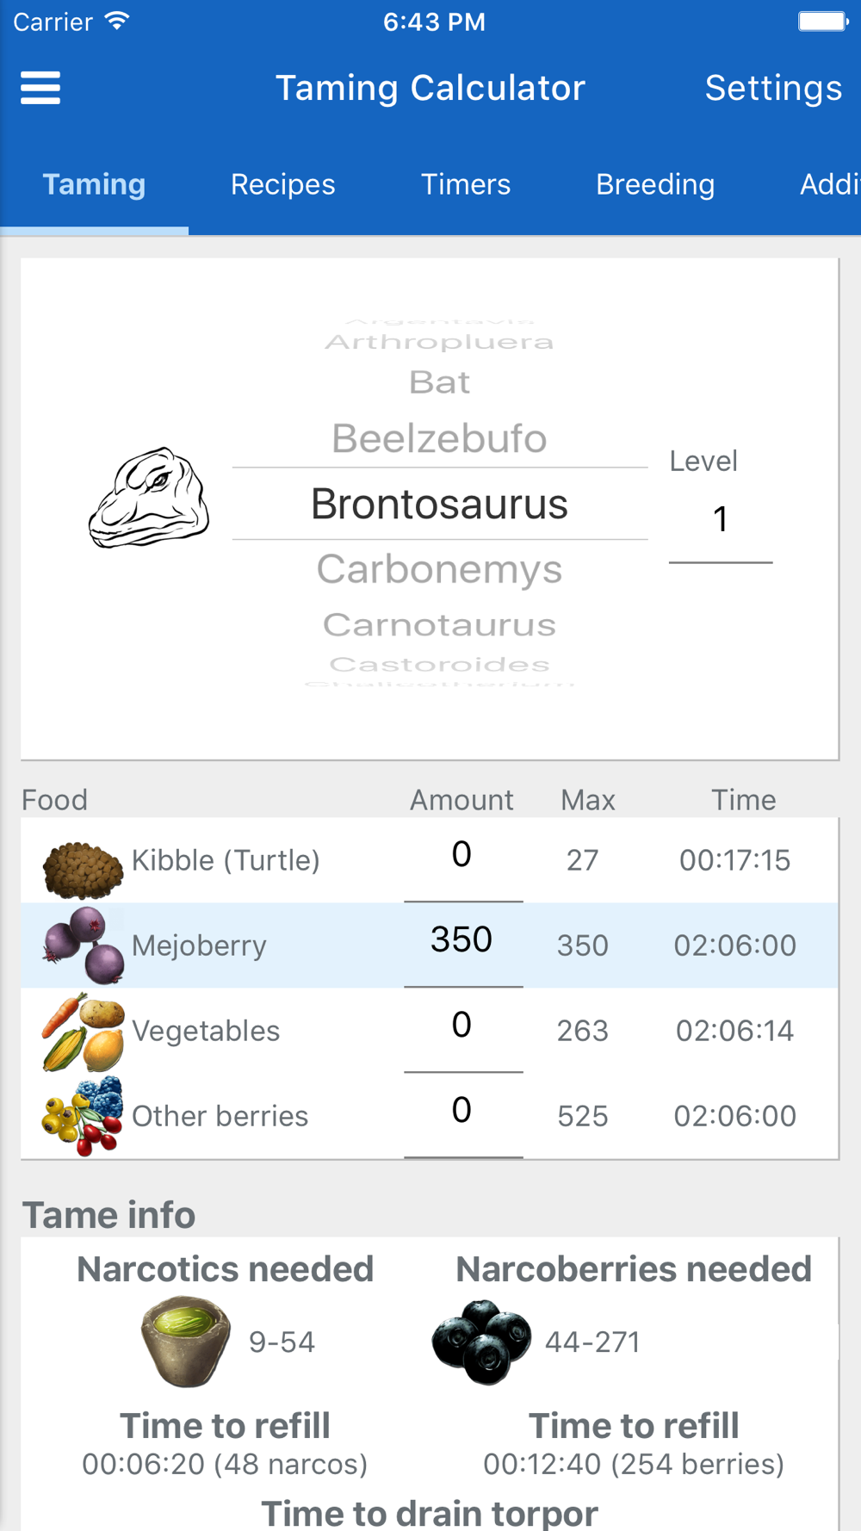
Task: Tap the Mejoberry food icon
Action: (x=84, y=945)
